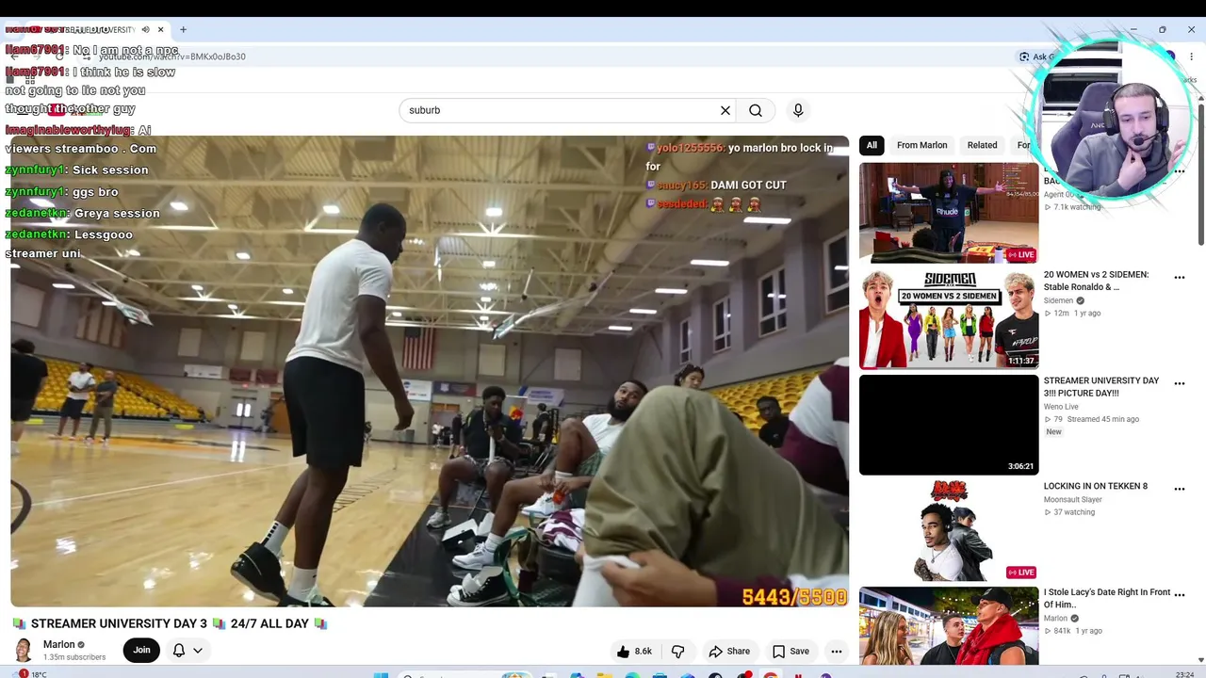Join Marlon's channel membership
This screenshot has height=678, width=1206.
(x=141, y=650)
